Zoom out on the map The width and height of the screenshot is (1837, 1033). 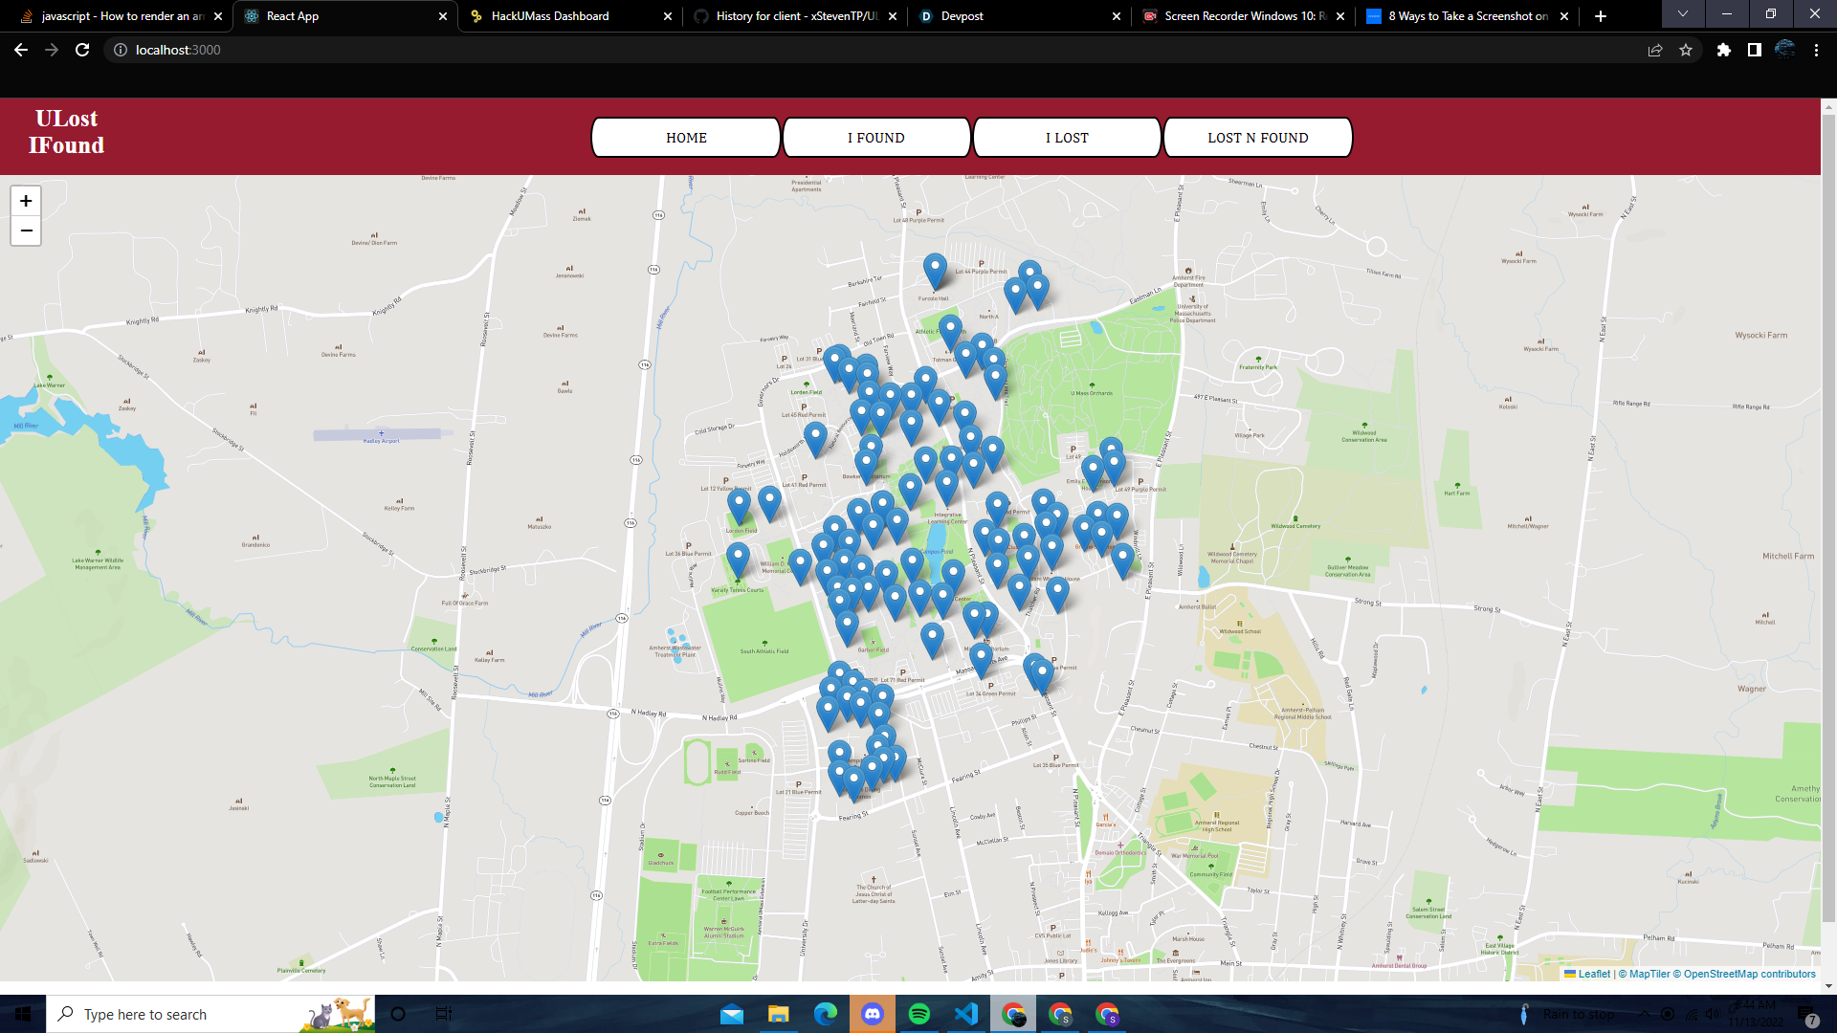(x=26, y=231)
